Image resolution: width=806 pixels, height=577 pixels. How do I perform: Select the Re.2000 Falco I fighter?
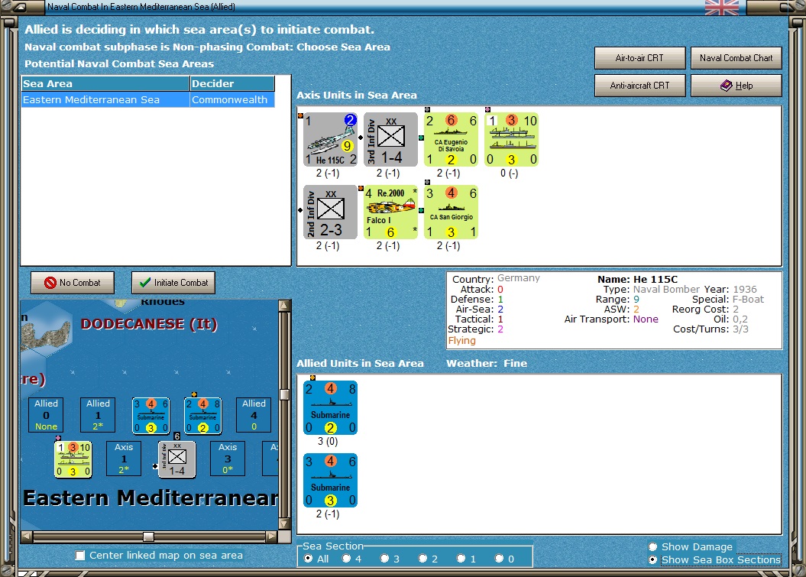click(390, 212)
